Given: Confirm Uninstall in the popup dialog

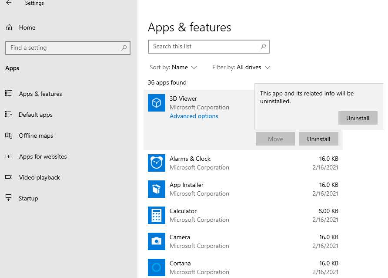Looking at the screenshot, I should pyautogui.click(x=358, y=118).
